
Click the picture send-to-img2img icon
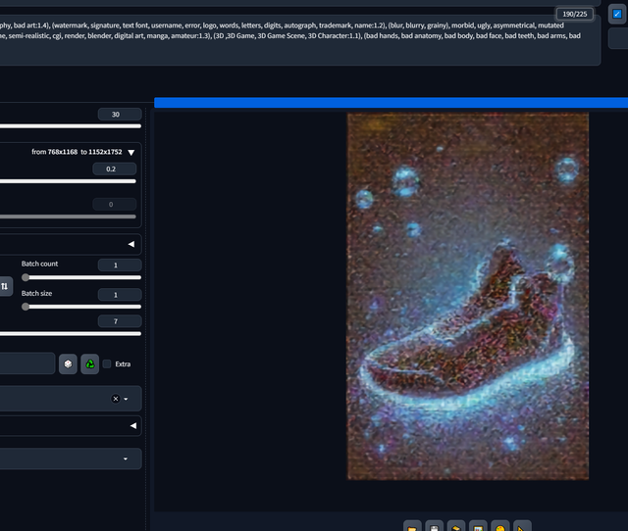click(478, 527)
